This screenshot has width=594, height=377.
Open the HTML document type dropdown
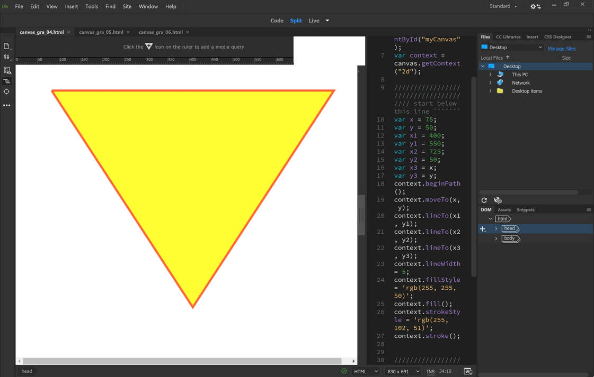pyautogui.click(x=366, y=371)
